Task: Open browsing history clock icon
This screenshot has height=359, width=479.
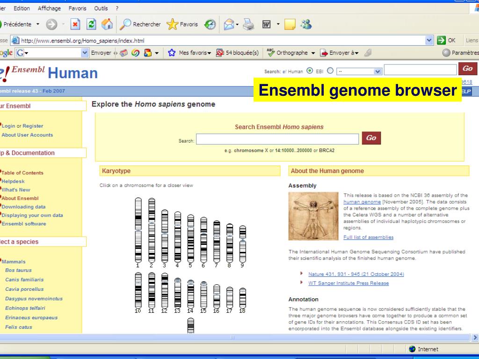Action: [x=210, y=24]
